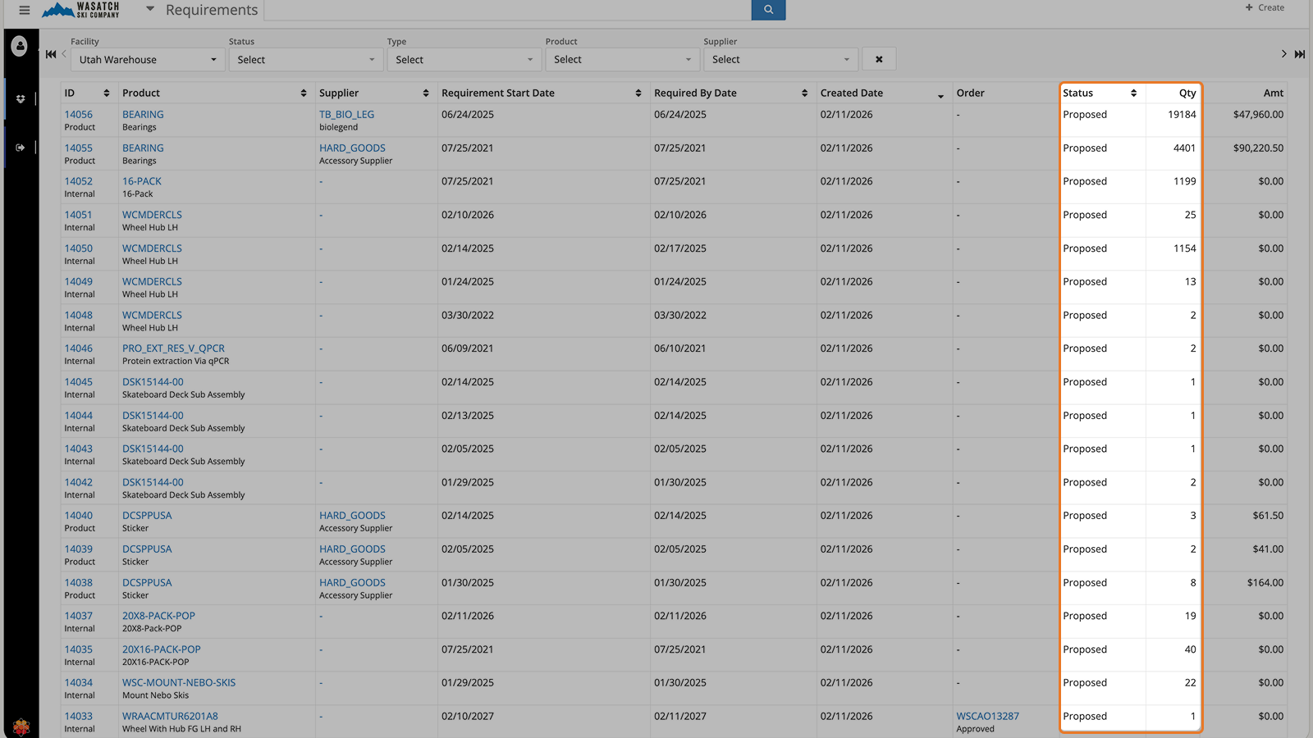Reverse the Created Date sort order

(940, 94)
